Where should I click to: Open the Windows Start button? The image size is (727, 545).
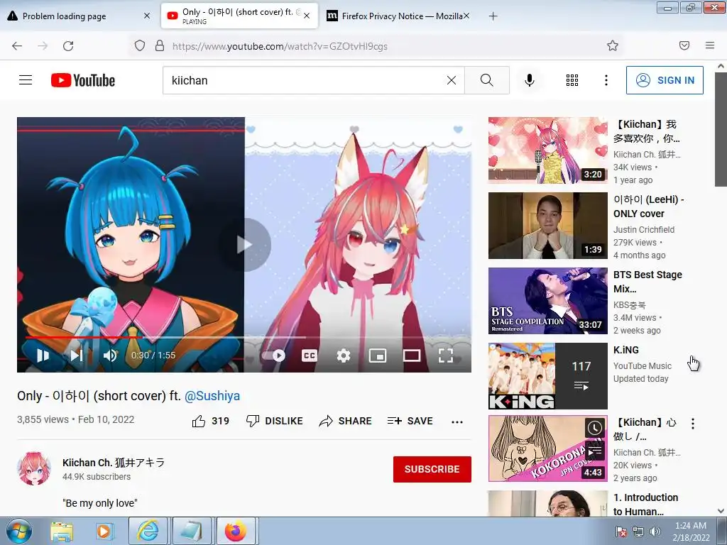pos(18,531)
